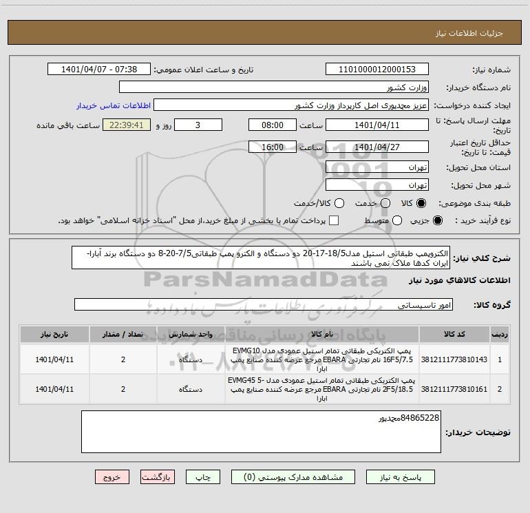
Task: Click the پاسخ به نیاز button
Action: coord(400,477)
